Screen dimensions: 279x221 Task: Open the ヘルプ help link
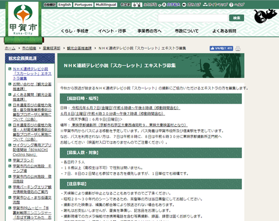pyautogui.click(x=239, y=5)
